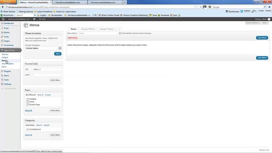Click the Collapse menu item in sidebar
Screen dimensions: 272x153
(x=8, y=88)
